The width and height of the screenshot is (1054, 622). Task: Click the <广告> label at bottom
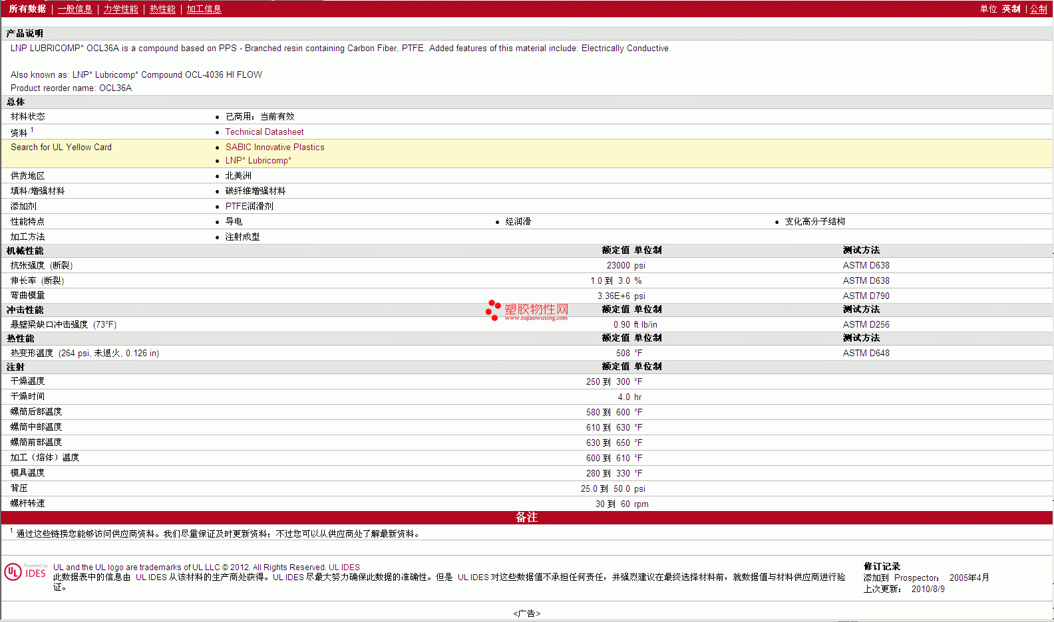(526, 613)
